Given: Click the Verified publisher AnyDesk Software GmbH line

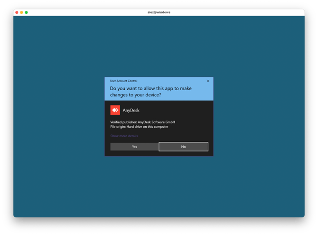Looking at the screenshot, I should 142,122.
